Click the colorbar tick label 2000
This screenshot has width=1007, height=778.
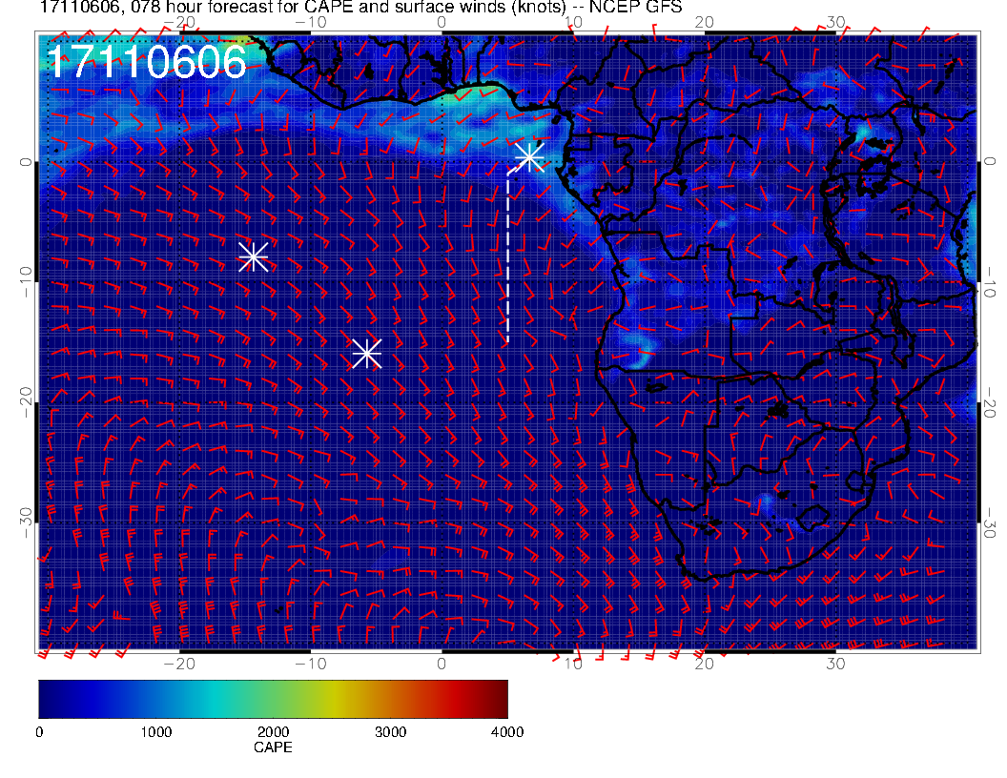point(273,732)
